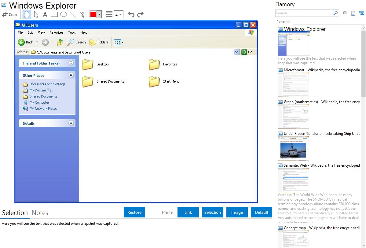Click the magnifier icon in Flamory search
The image size is (366, 248).
click(x=336, y=13)
